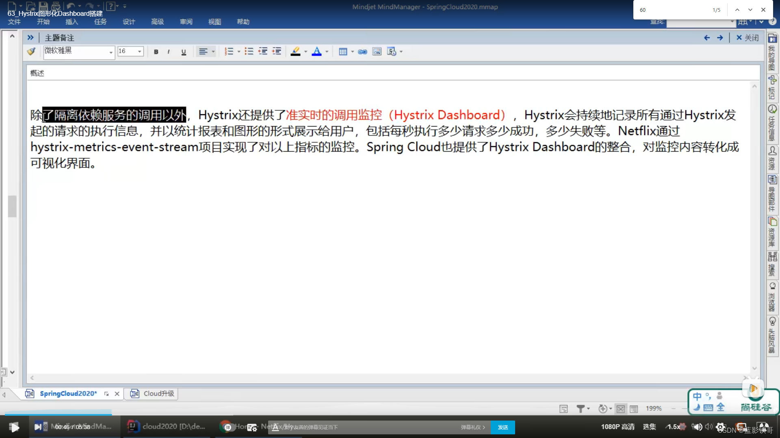Screen dimensions: 780x438
Task: Toggle italic formatting
Action: 169,52
